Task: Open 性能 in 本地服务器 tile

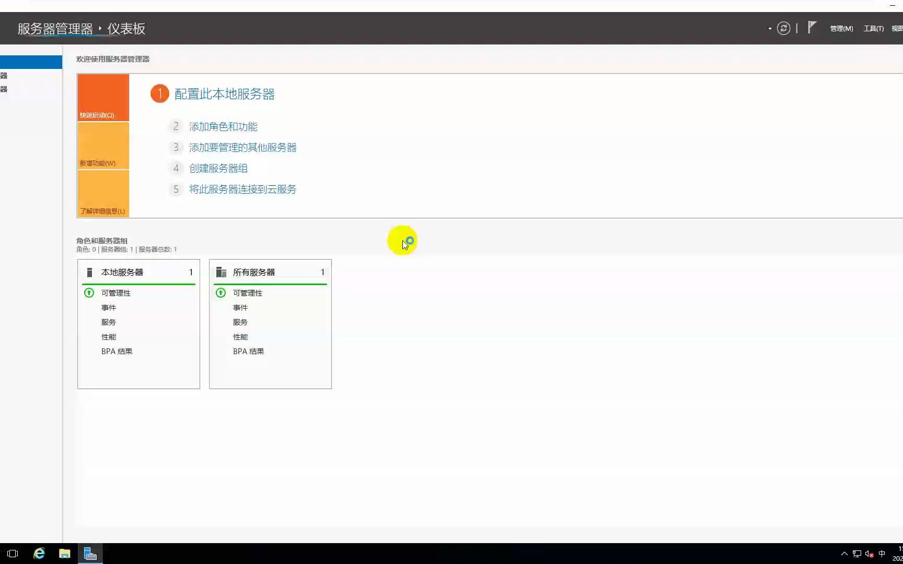Action: [109, 337]
